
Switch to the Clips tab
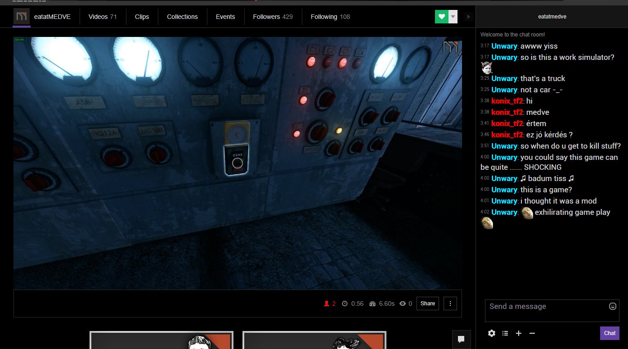coord(142,17)
